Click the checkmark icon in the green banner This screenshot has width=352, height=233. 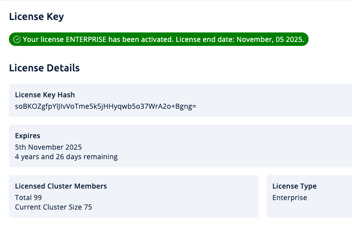17,39
